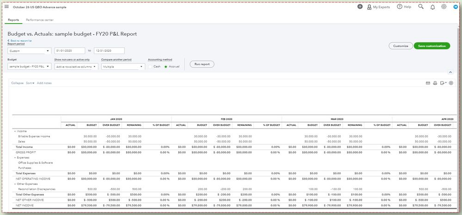Switch to the Performance center tab
This screenshot has height=215, width=462.
39,20
